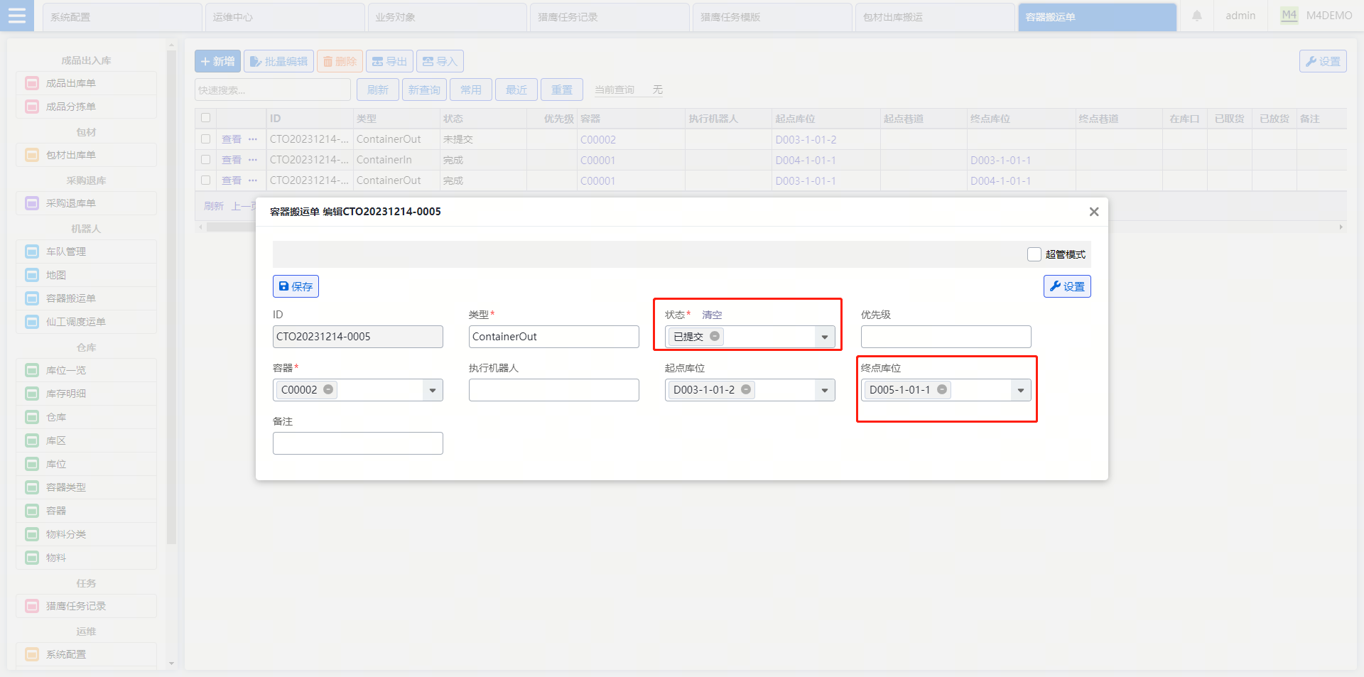The width and height of the screenshot is (1364, 677).
Task: Click the 容器类型 sidebar icon
Action: (x=32, y=487)
